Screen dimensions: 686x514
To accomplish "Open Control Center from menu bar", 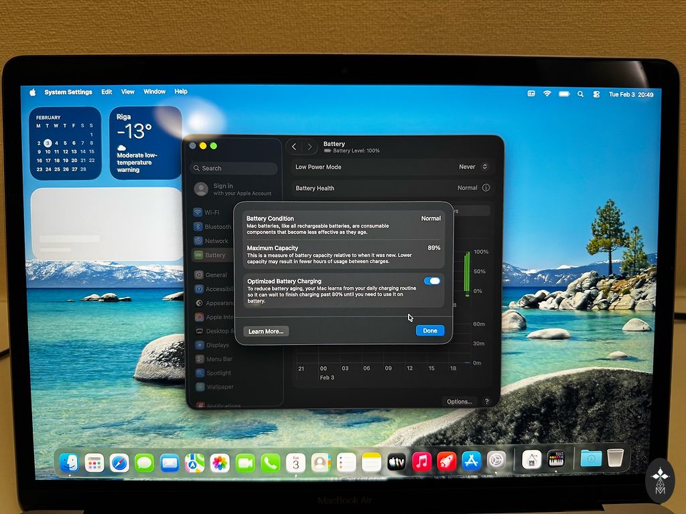I will tap(596, 94).
